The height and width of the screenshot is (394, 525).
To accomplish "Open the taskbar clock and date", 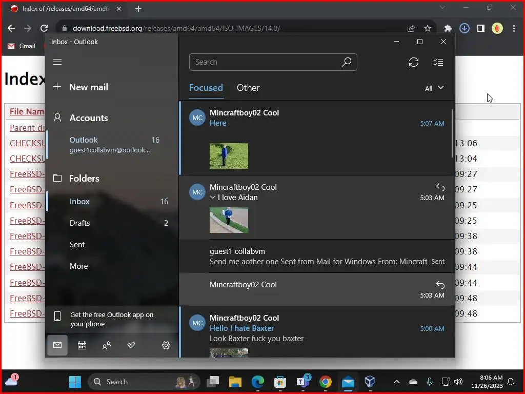I will pyautogui.click(x=487, y=382).
